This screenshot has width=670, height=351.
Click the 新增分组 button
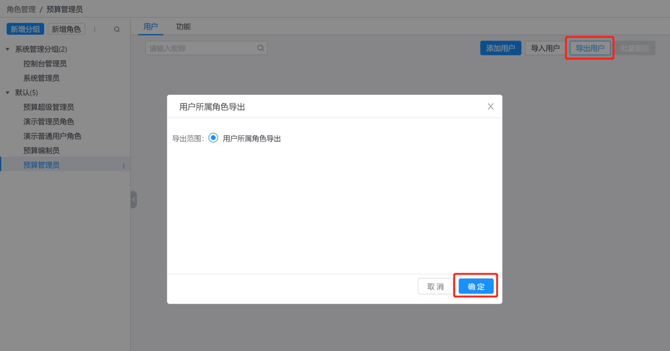click(x=25, y=29)
